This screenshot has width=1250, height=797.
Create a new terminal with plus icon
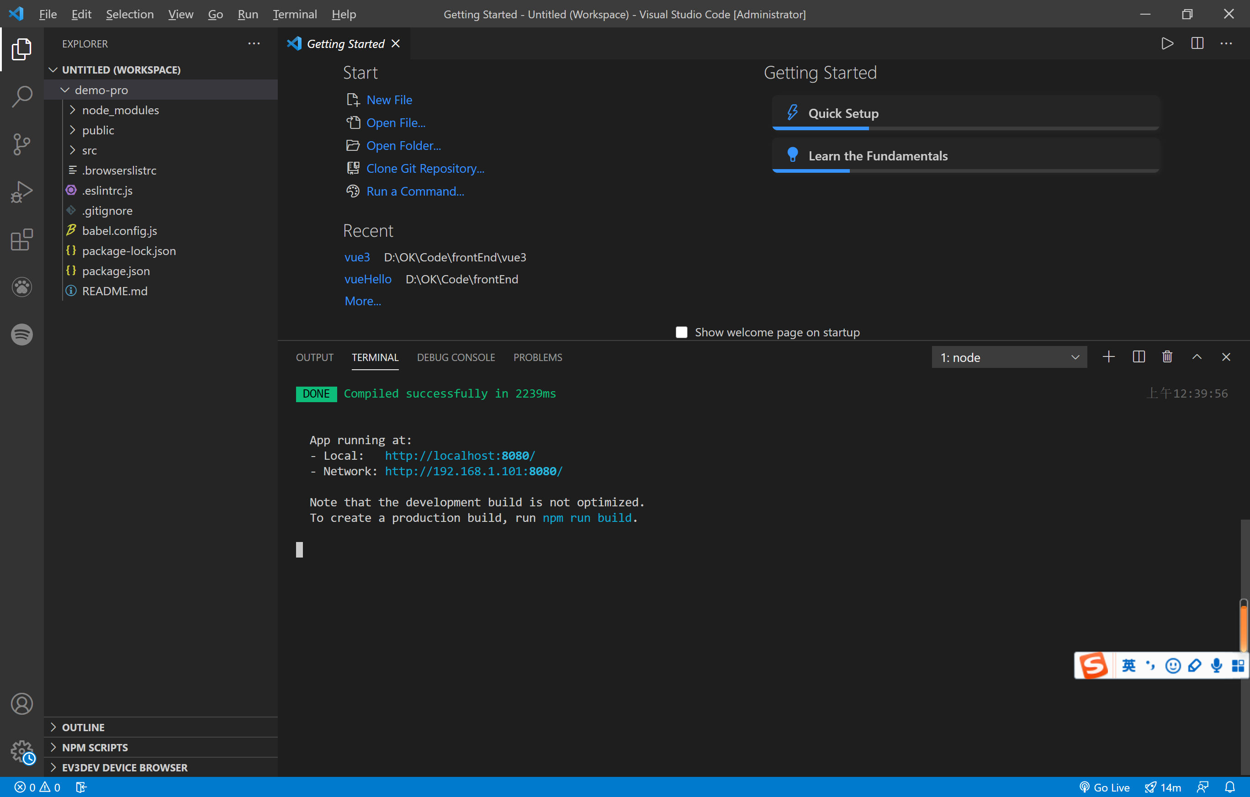pyautogui.click(x=1108, y=357)
